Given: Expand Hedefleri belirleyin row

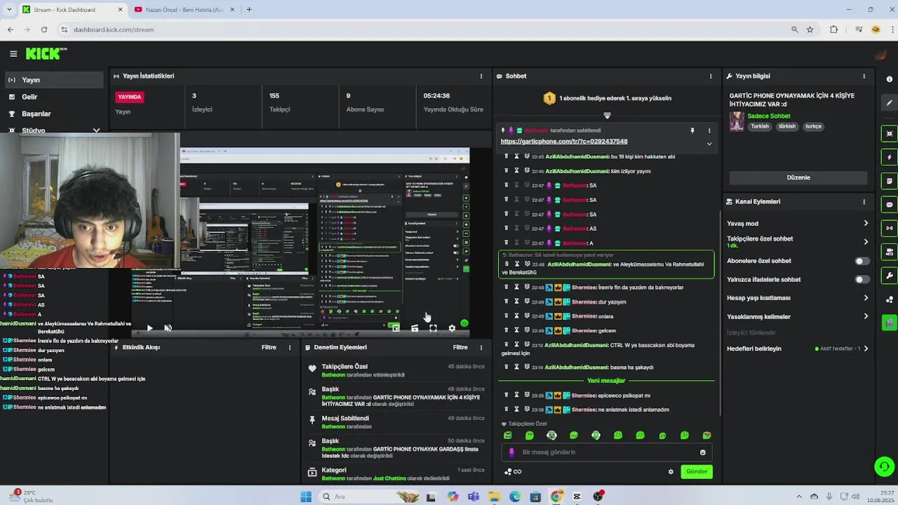Looking at the screenshot, I should pyautogui.click(x=798, y=349).
